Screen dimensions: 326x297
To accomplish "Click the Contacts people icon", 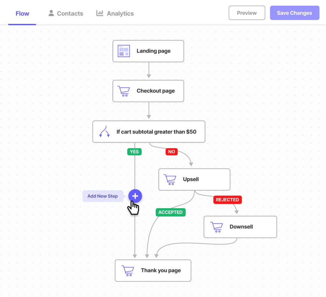I will [x=51, y=13].
